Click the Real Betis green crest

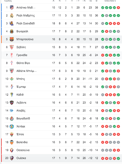click(x=12, y=79)
